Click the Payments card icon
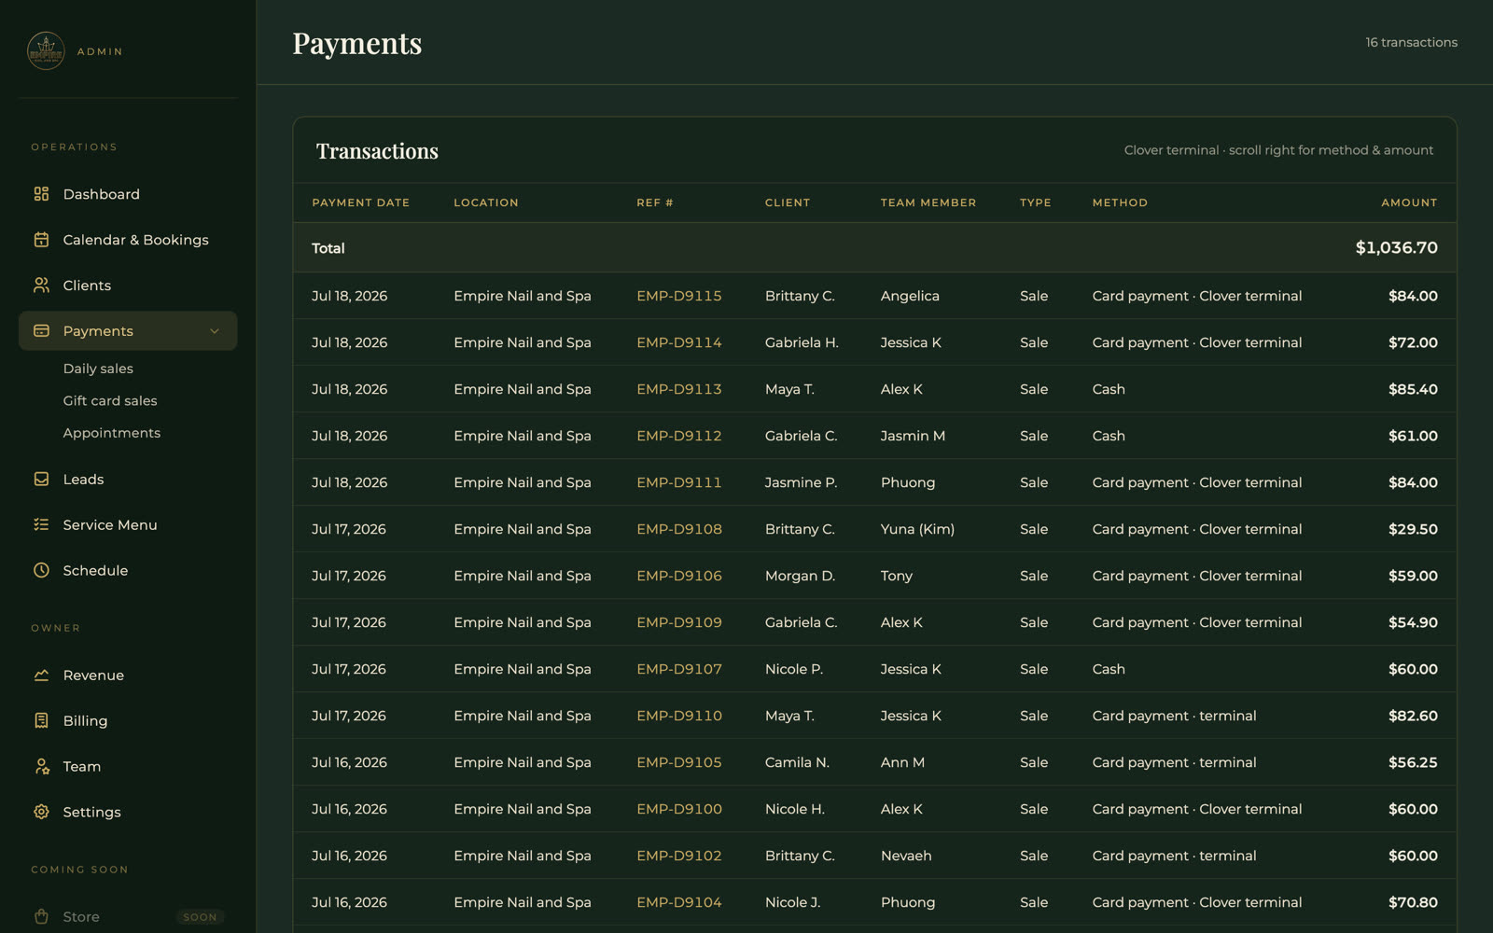The height and width of the screenshot is (933, 1493). pyautogui.click(x=41, y=331)
